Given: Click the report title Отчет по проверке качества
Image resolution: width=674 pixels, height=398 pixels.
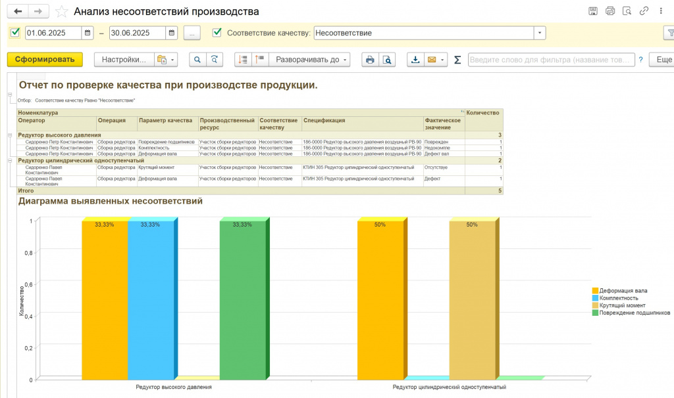Looking at the screenshot, I should click(x=168, y=85).
